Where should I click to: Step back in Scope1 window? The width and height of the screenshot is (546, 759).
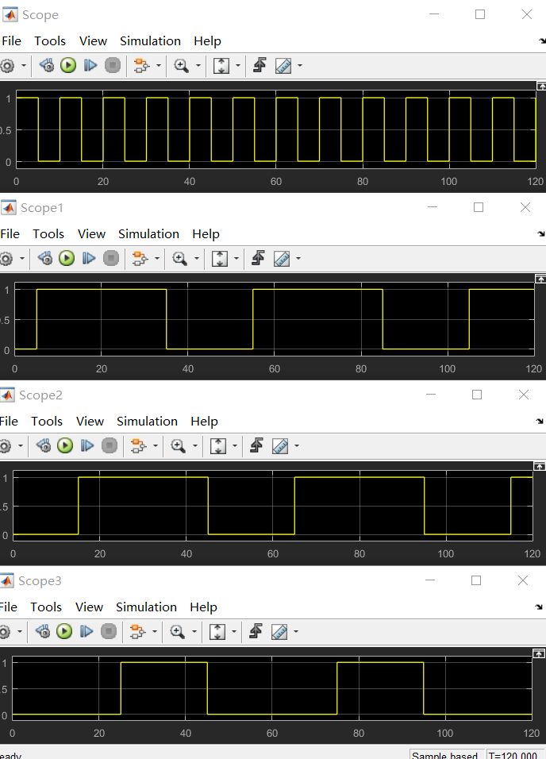45,258
